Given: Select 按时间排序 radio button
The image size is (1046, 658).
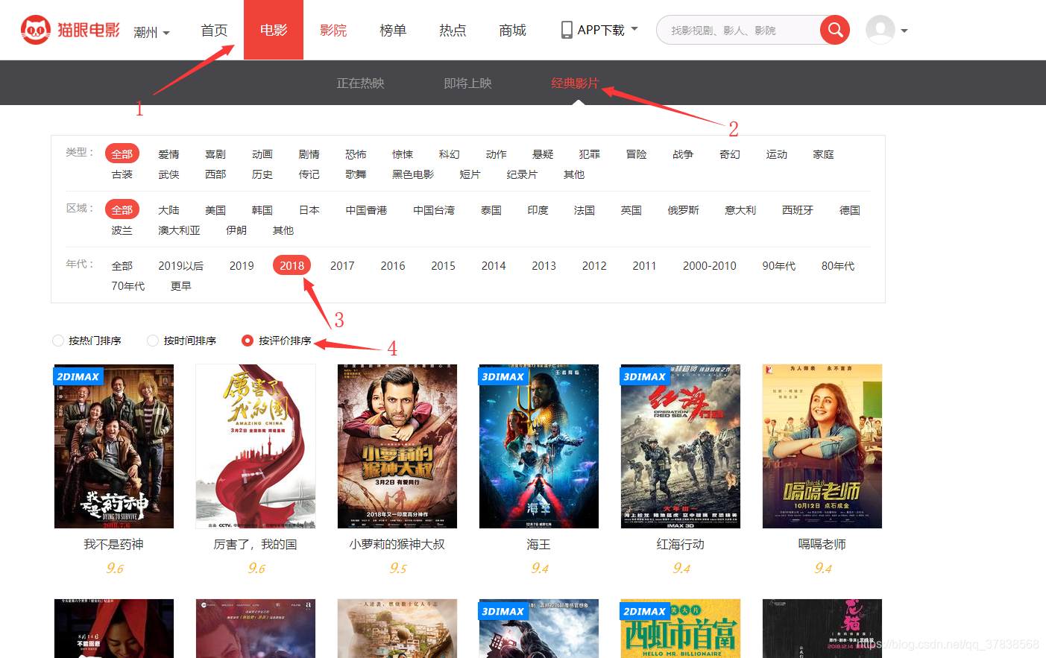Looking at the screenshot, I should (153, 341).
